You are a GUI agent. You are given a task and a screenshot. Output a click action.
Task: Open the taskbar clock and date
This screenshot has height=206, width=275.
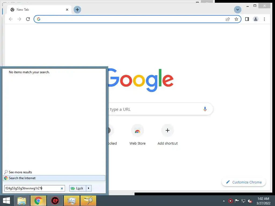pos(263,201)
